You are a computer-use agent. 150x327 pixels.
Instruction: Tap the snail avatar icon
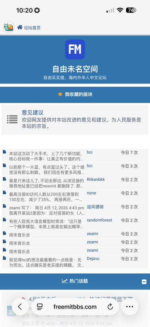9,27
